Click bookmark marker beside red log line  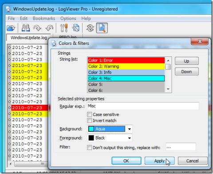9,108
